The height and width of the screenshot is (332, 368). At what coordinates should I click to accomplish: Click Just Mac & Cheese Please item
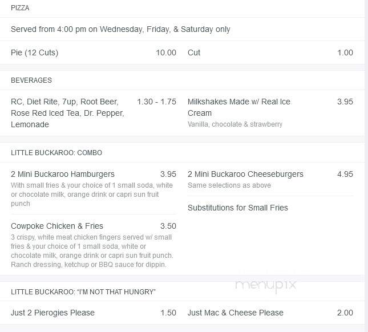(x=236, y=313)
